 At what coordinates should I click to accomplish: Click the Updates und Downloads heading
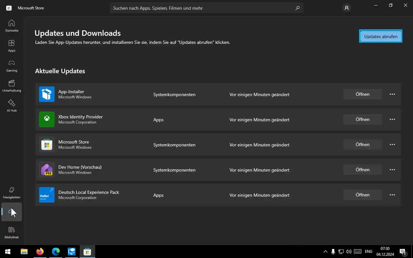click(77, 33)
